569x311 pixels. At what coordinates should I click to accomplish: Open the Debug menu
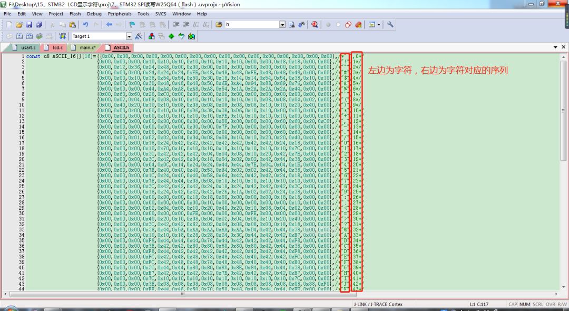click(94, 14)
